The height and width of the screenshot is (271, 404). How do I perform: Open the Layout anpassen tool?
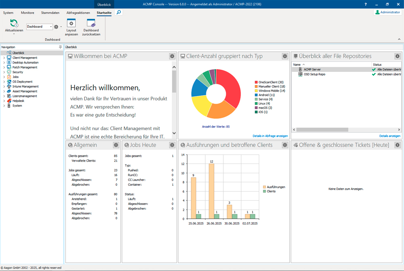pyautogui.click(x=71, y=27)
